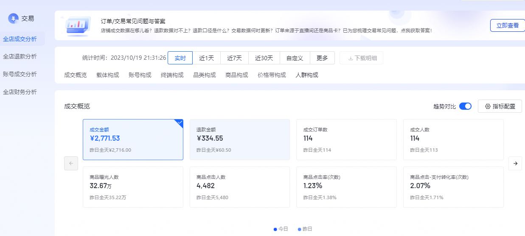
Task: Click the gear icon in 指标配置
Action: tap(488, 106)
